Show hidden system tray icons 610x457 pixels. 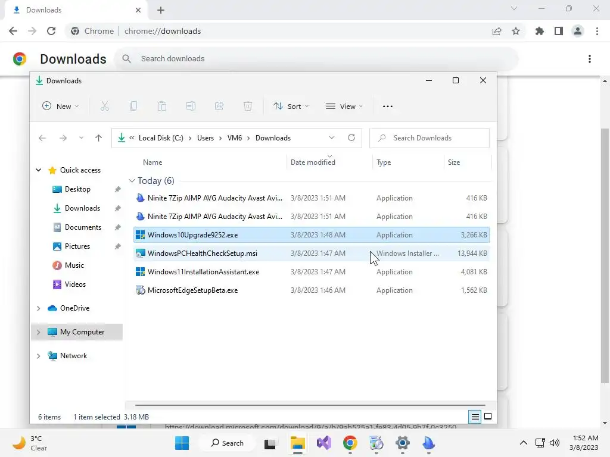pyautogui.click(x=524, y=443)
